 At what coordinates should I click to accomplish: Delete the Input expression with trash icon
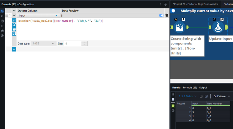[x=167, y=15]
